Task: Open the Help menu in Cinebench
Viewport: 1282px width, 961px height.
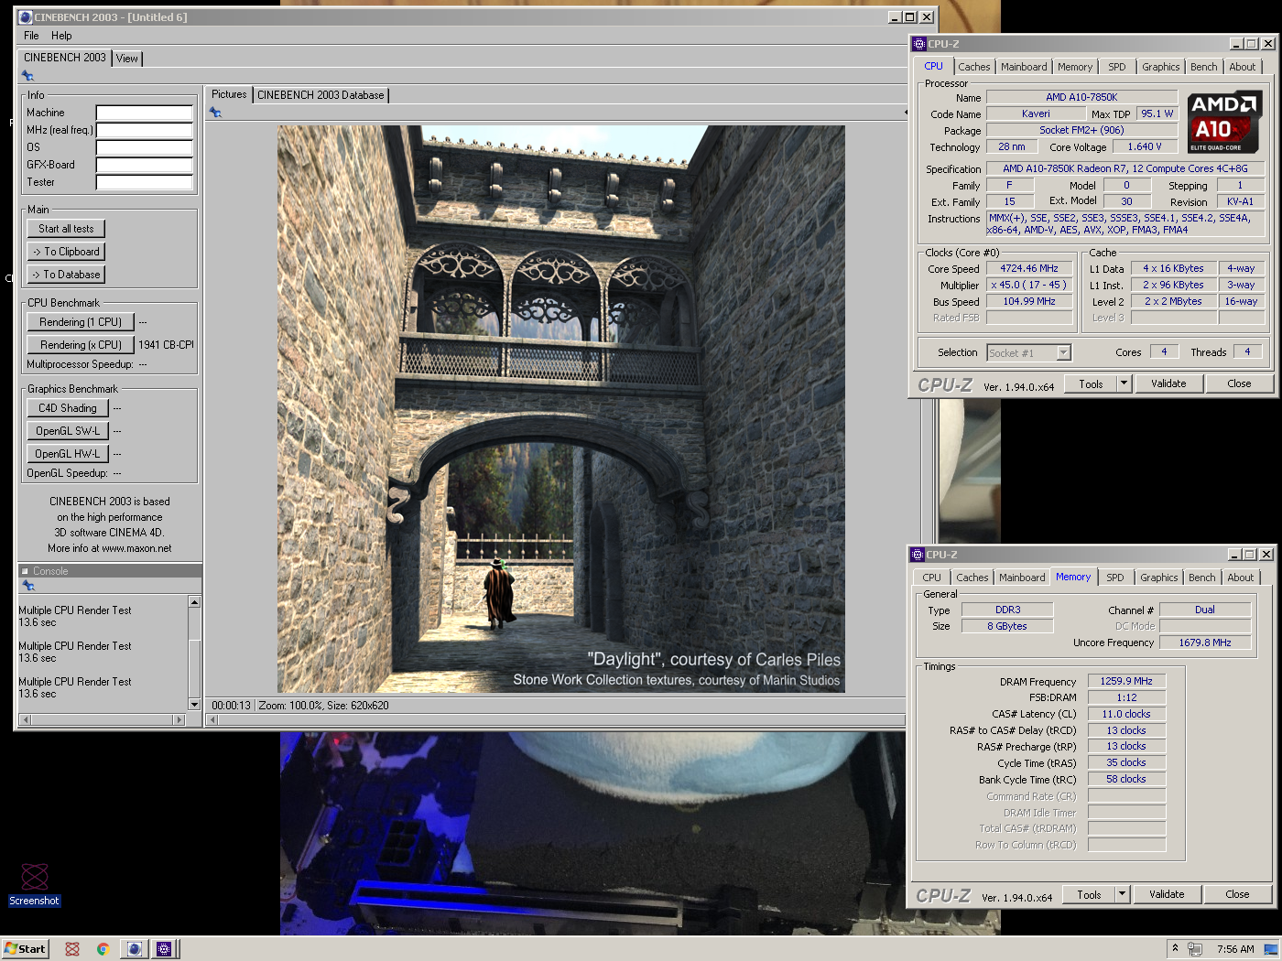Action: click(61, 36)
